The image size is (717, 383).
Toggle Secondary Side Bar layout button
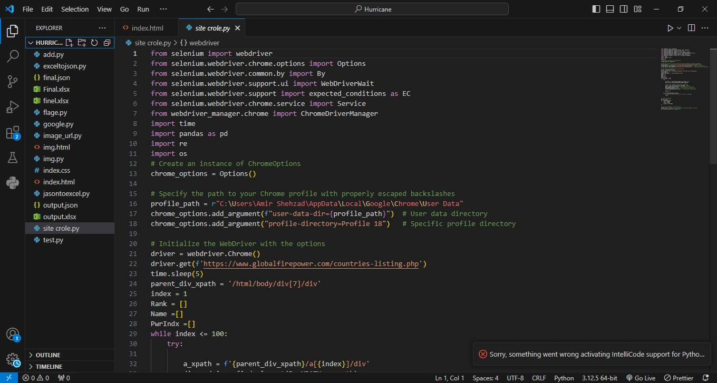coord(624,9)
